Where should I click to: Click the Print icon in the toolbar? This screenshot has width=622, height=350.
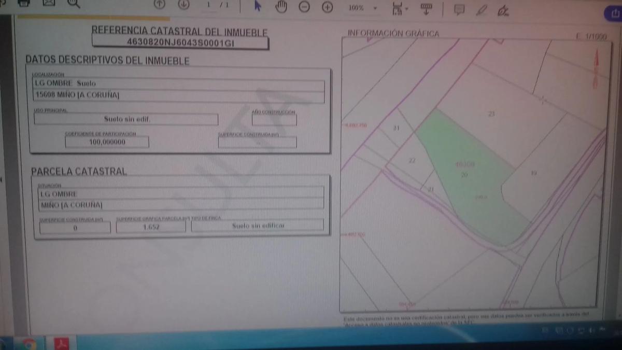coord(23,3)
